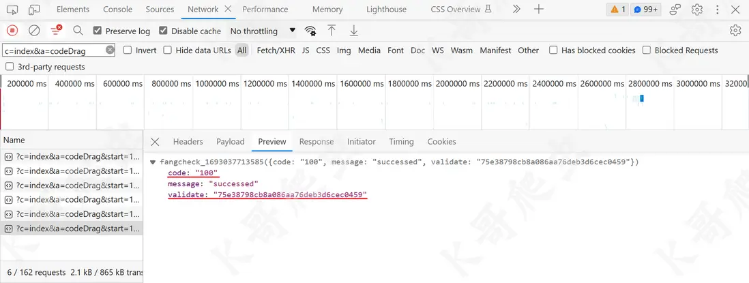Clear the filter text with x icon

(110, 50)
